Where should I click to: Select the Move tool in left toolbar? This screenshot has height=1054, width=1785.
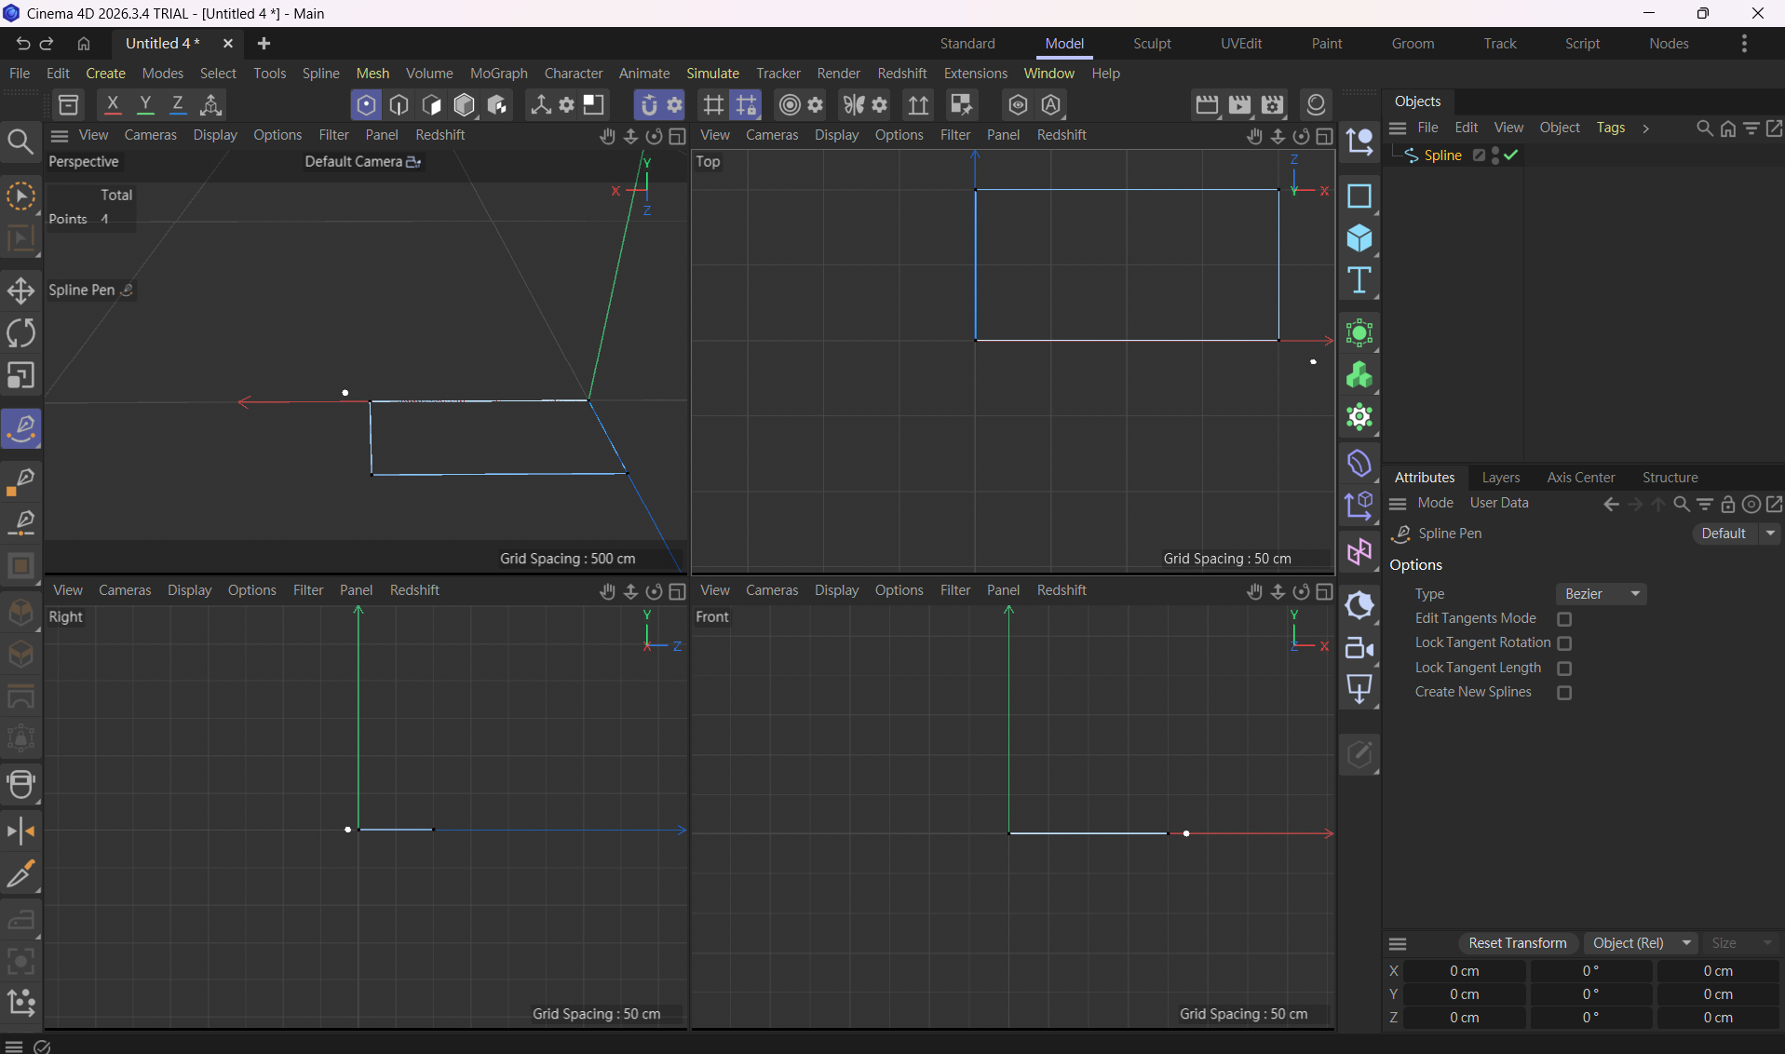tap(21, 291)
